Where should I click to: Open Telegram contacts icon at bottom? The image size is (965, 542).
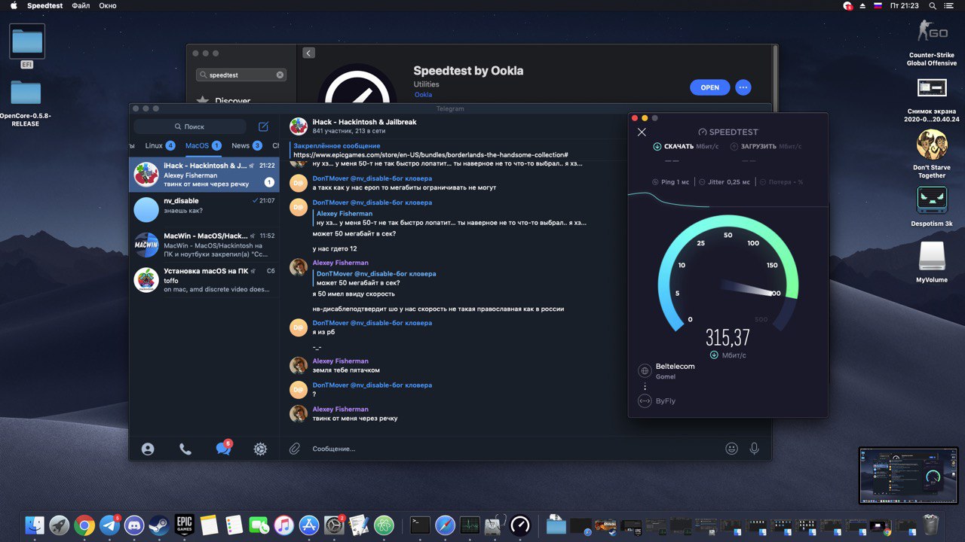(148, 449)
